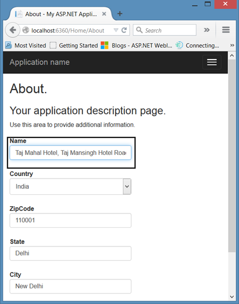Click the vertical scrollbar thumb
The height and width of the screenshot is (304, 239).
tap(232, 156)
